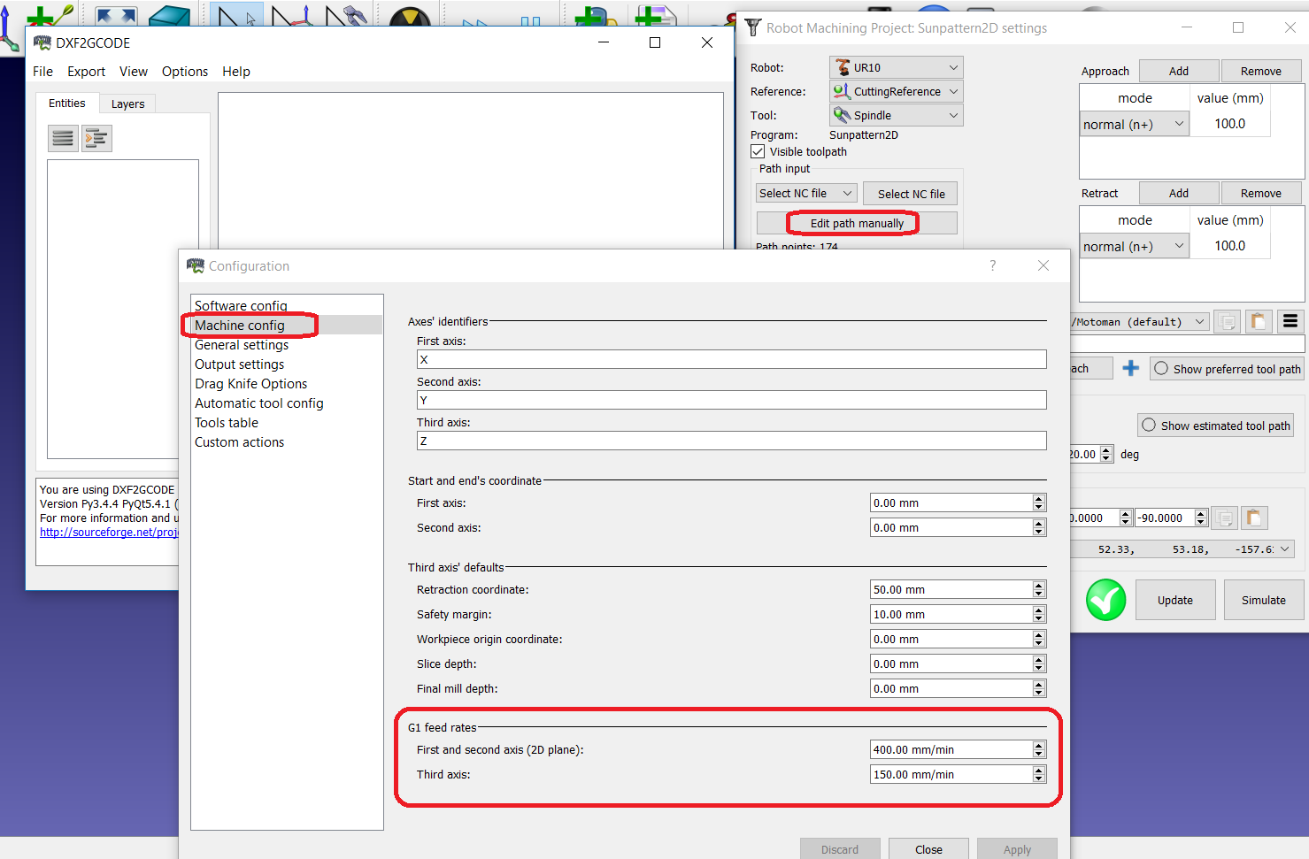This screenshot has height=859, width=1309.
Task: Click the Edit path manually button
Action: pyautogui.click(x=856, y=223)
